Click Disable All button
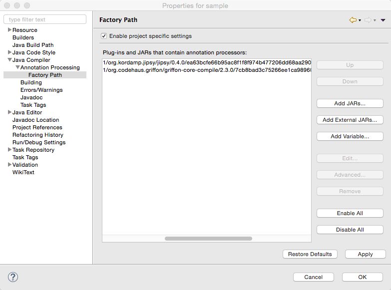The image size is (391, 290). pyautogui.click(x=350, y=230)
